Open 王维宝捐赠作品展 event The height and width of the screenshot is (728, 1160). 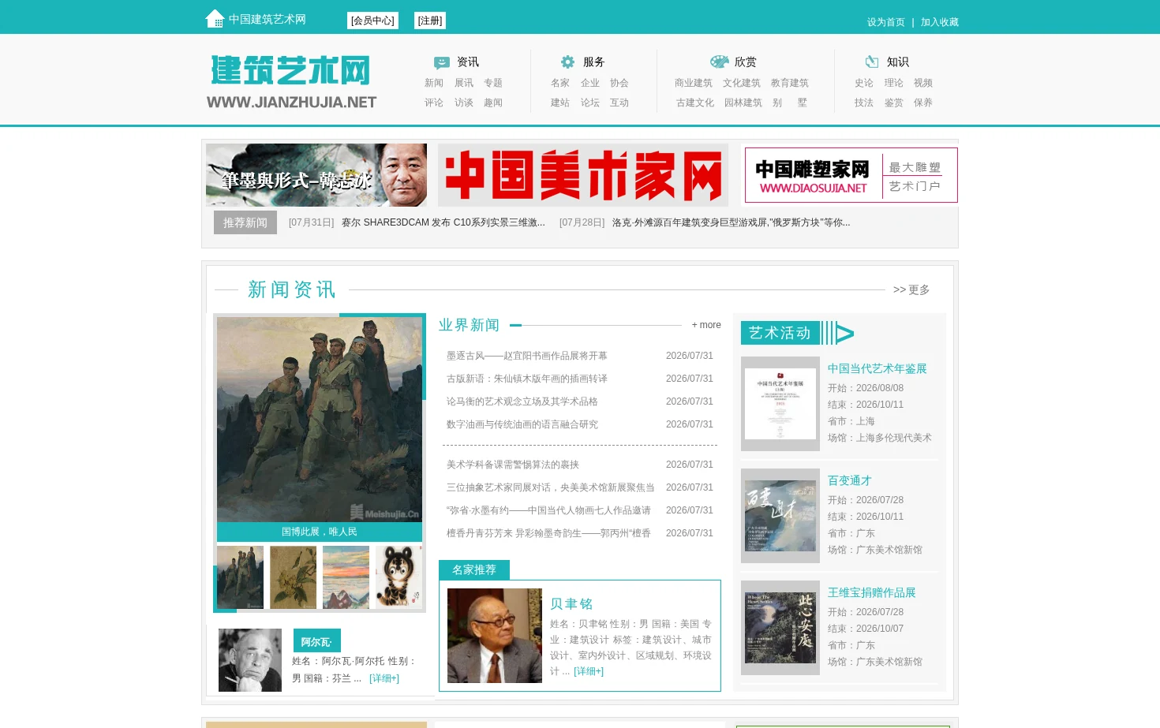[x=872, y=592]
